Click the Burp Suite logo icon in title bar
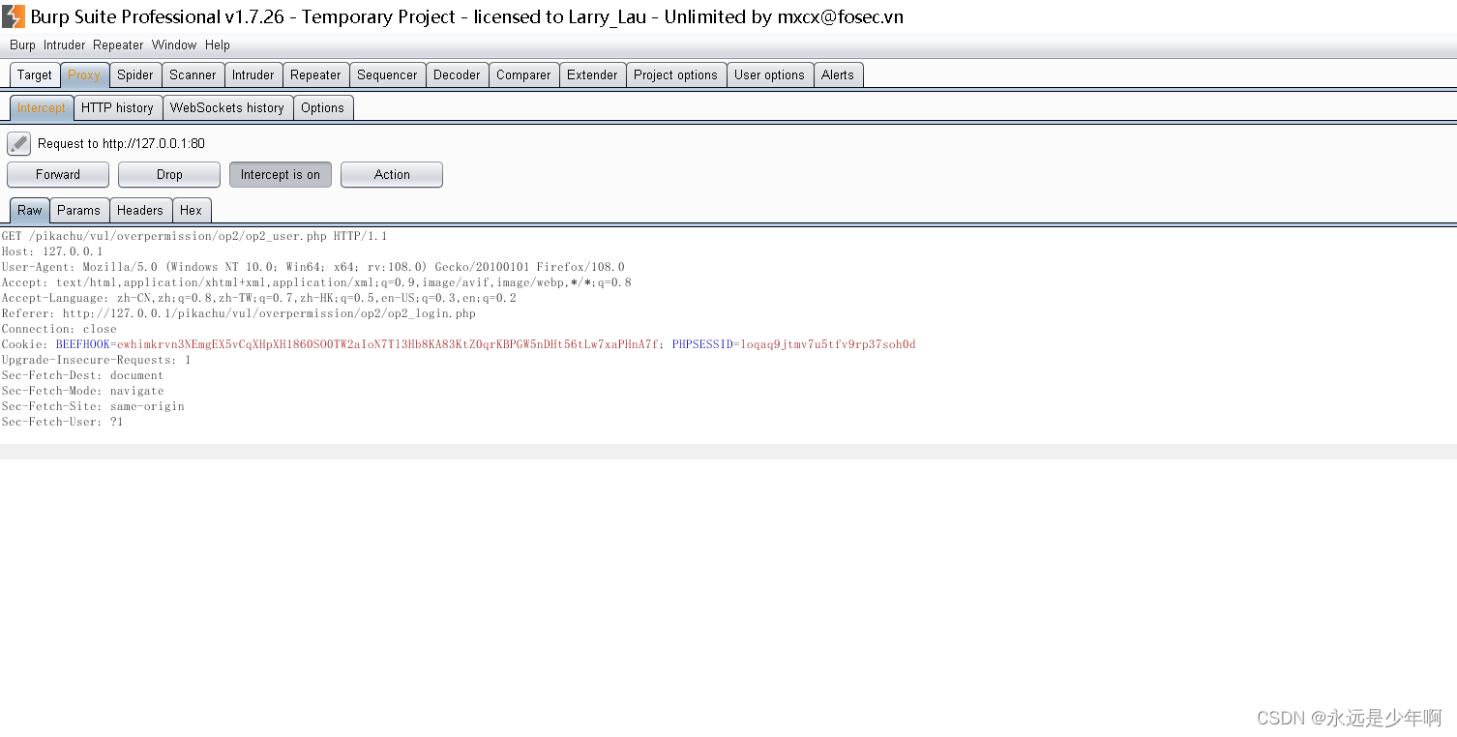 pyautogui.click(x=14, y=16)
